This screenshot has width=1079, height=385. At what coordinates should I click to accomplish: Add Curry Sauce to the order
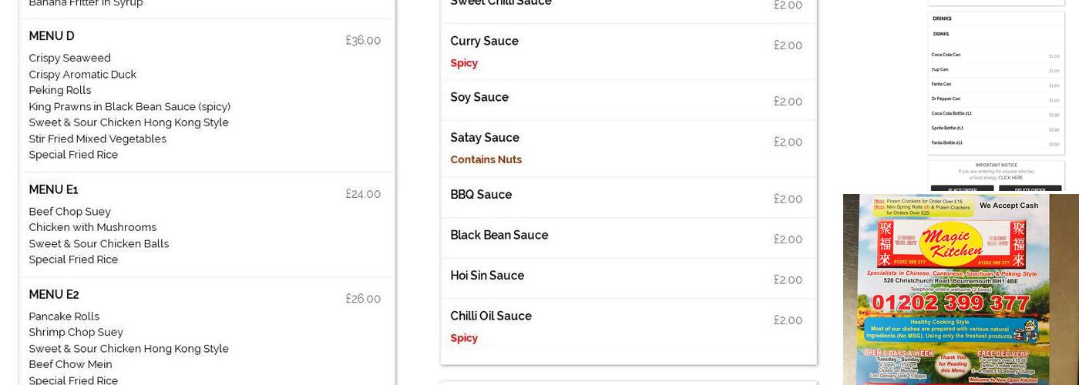(484, 41)
